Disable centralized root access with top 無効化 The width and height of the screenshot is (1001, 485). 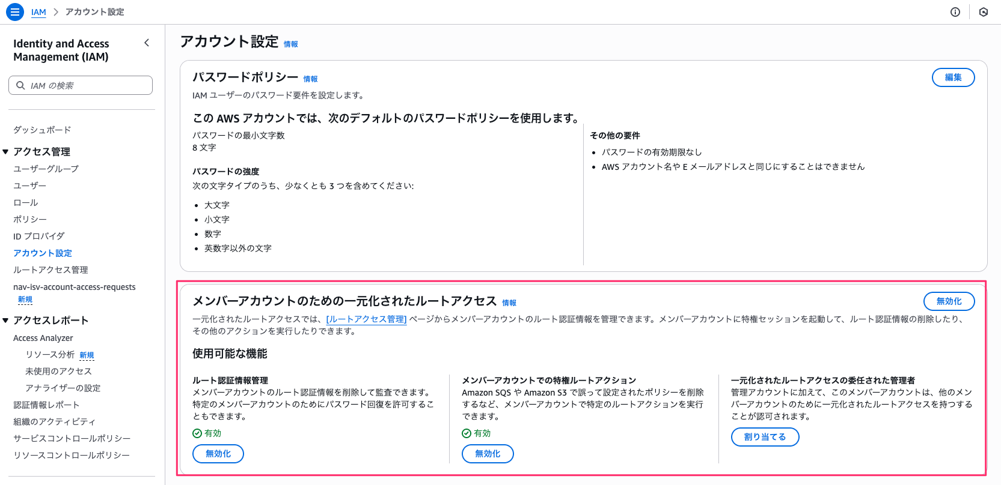point(949,301)
